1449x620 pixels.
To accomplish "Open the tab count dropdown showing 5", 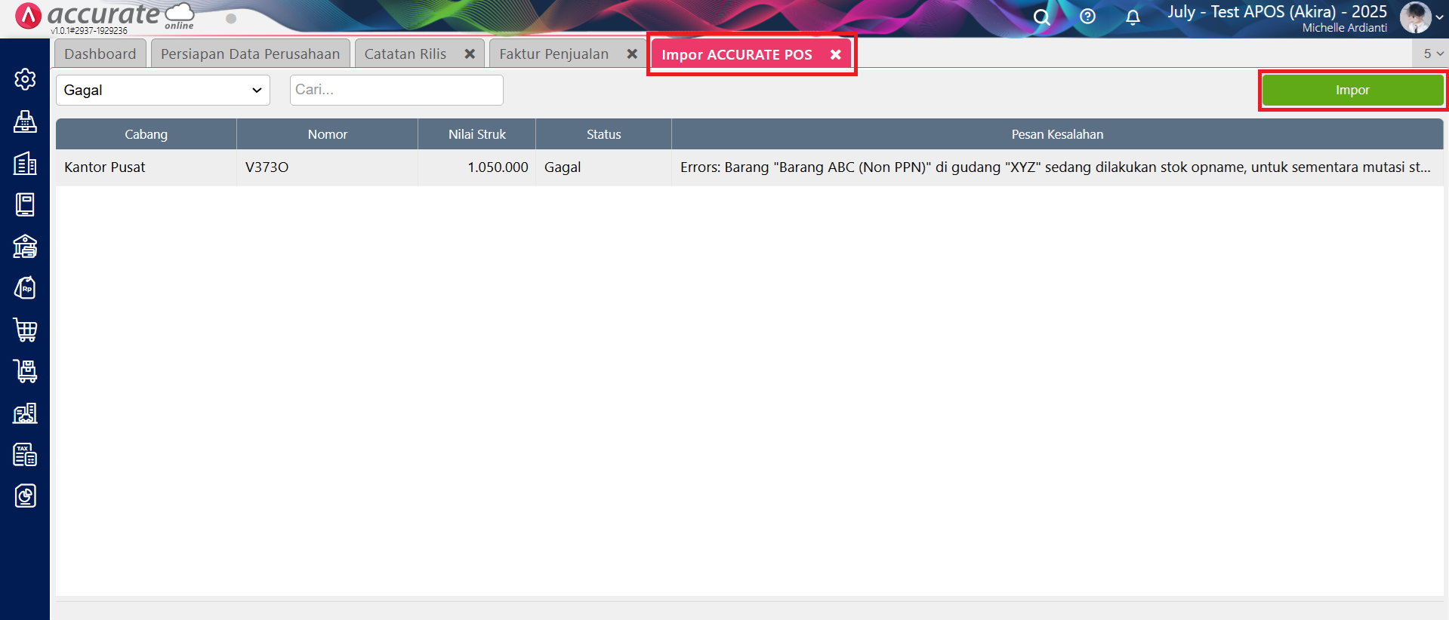I will 1432,54.
